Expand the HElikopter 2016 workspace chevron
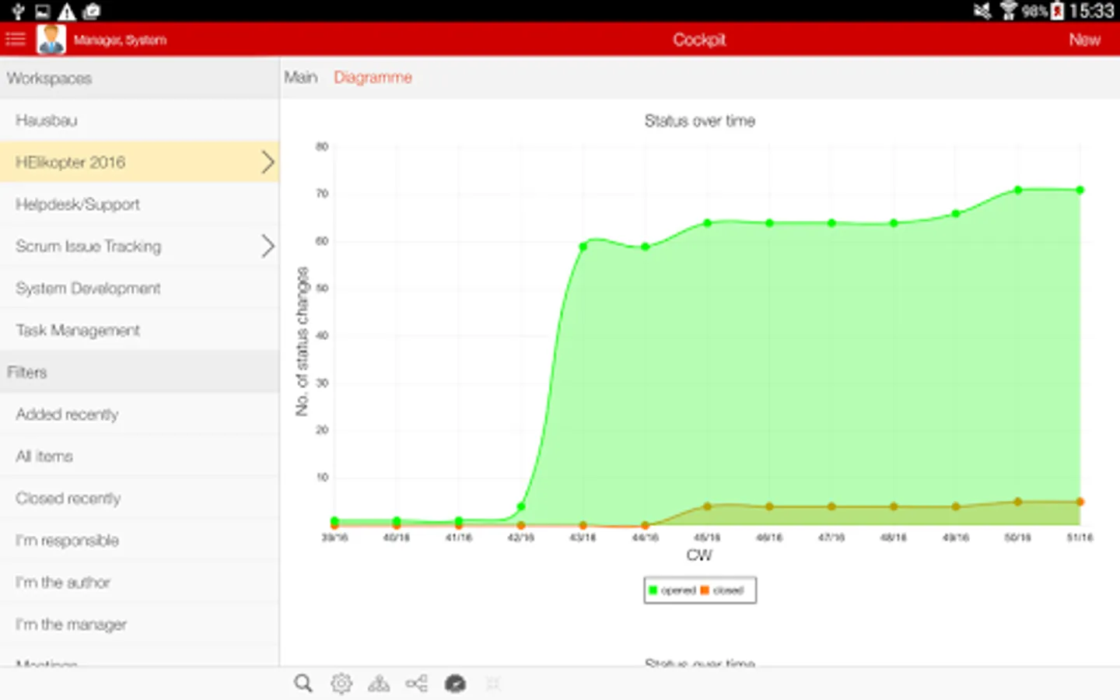The image size is (1120, 700). (268, 162)
